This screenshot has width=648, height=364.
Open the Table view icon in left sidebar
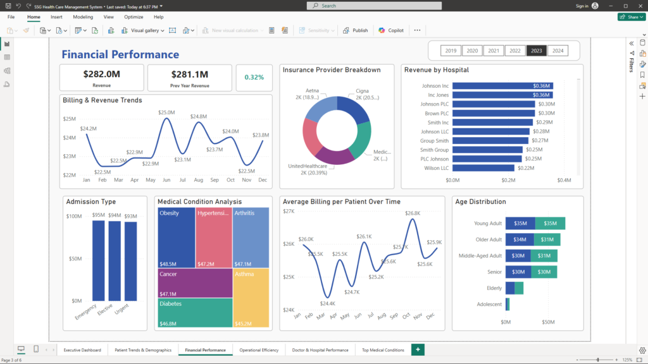(7, 58)
